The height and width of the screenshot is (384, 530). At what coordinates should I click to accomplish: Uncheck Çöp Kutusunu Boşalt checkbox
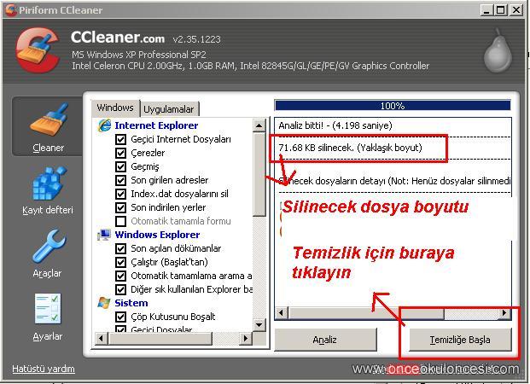120,317
